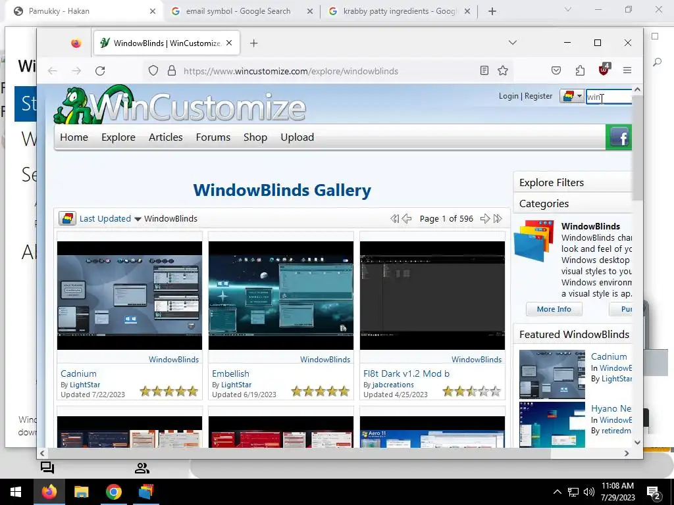Open Forums menu item

213,137
